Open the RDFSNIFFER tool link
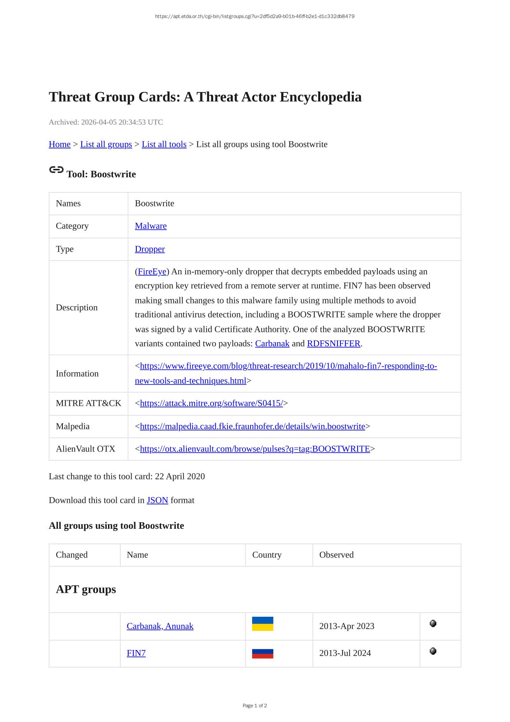This screenshot has width=510, height=722. pyautogui.click(x=333, y=344)
